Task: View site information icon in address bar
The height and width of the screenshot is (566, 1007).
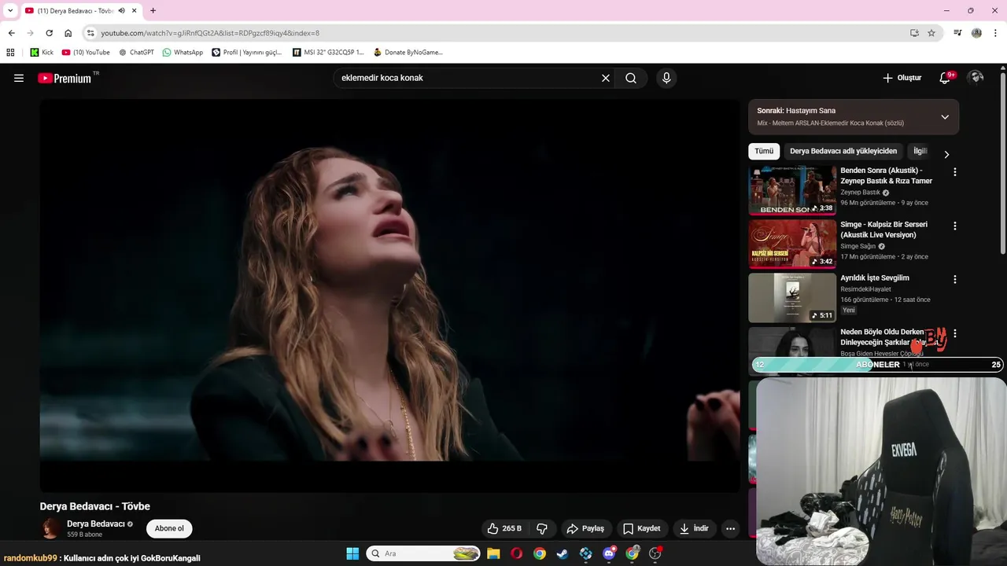Action: tap(90, 33)
